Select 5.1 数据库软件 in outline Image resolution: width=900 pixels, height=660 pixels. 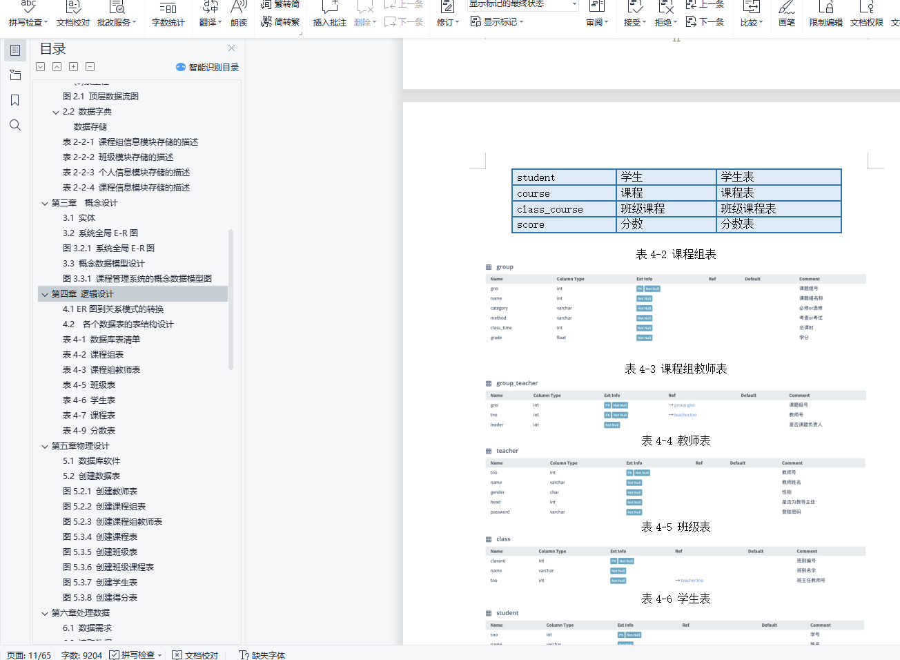coord(91,461)
